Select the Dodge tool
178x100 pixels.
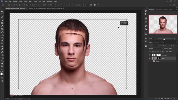coord(2,49)
